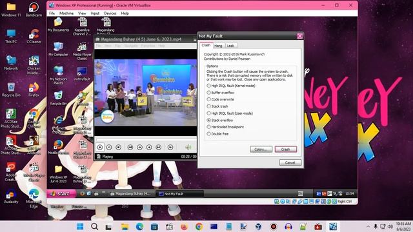
Task: Select Kapamilya Channel video file on XP desktop
Action: pos(82,26)
